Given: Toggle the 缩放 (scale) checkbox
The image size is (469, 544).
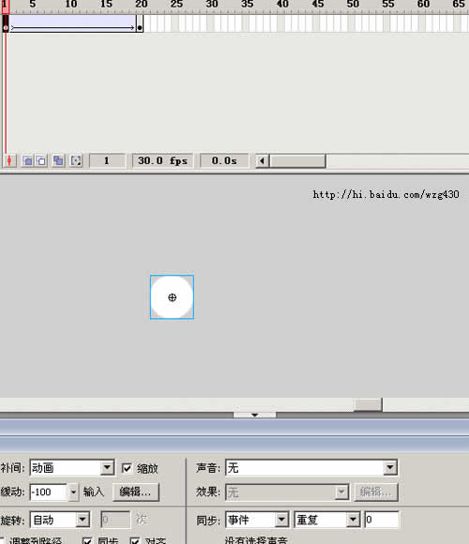Looking at the screenshot, I should point(127,468).
